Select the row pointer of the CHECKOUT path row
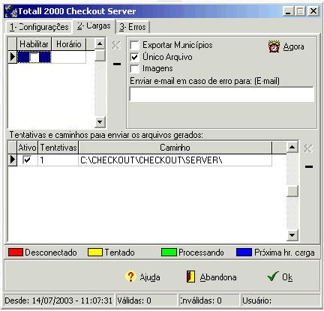The height and width of the screenshot is (311, 324). [13, 160]
